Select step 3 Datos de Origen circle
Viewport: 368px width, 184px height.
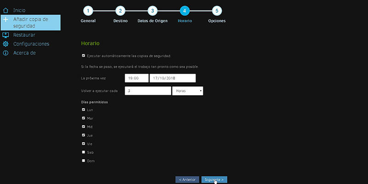152,11
